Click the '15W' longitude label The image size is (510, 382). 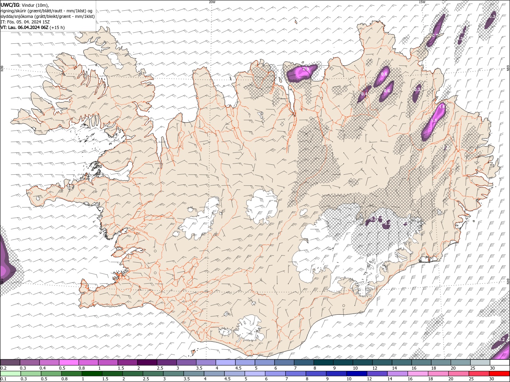click(x=422, y=2)
